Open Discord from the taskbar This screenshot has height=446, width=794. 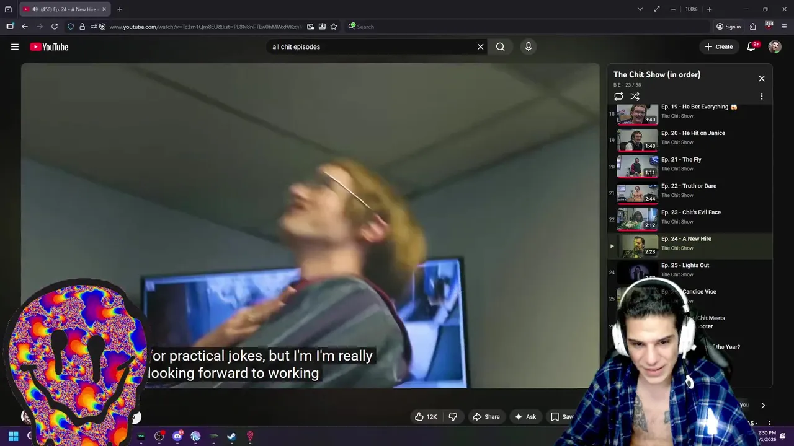(177, 436)
